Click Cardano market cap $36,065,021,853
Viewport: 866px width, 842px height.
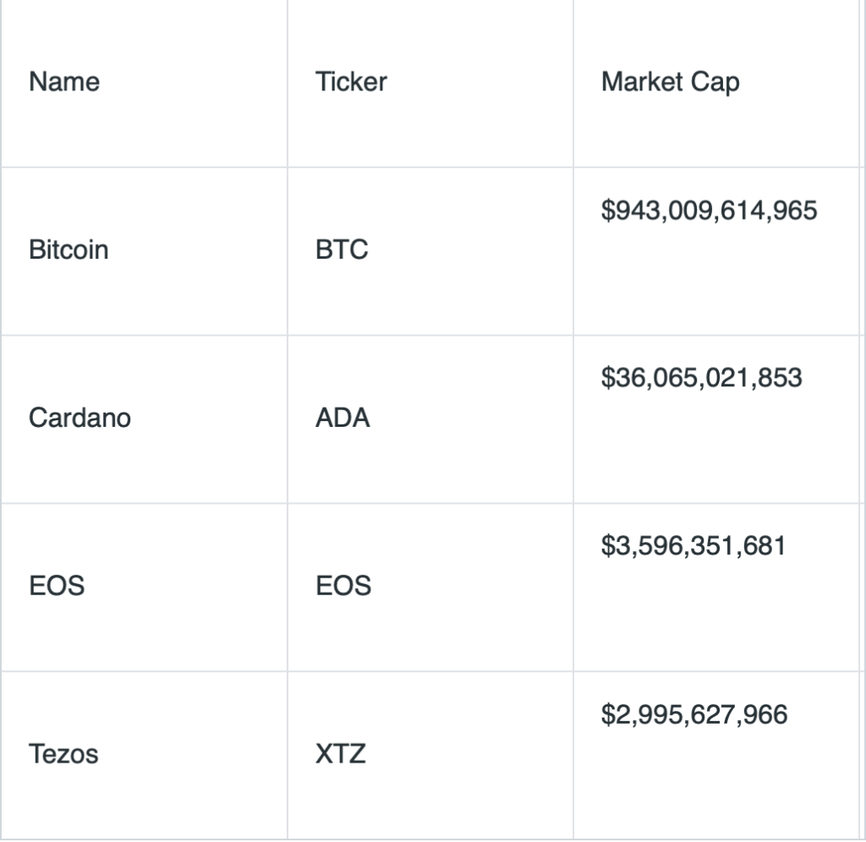701,378
